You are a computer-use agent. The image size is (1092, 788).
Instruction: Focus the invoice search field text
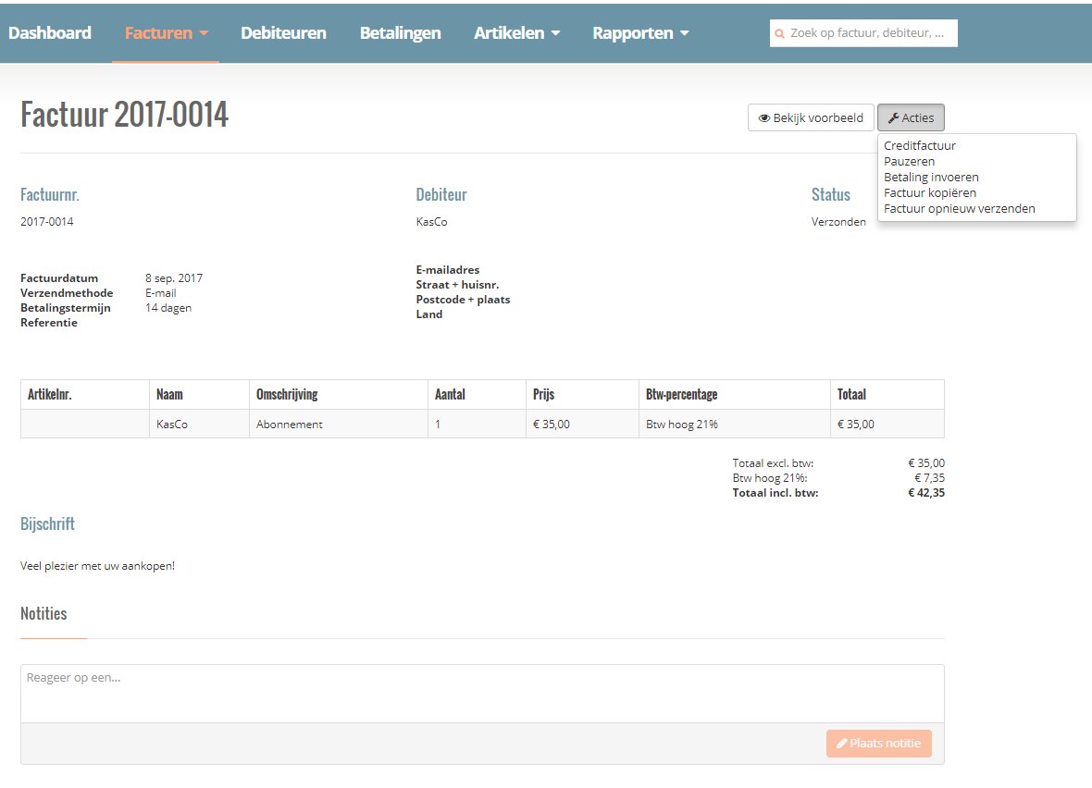coord(867,32)
